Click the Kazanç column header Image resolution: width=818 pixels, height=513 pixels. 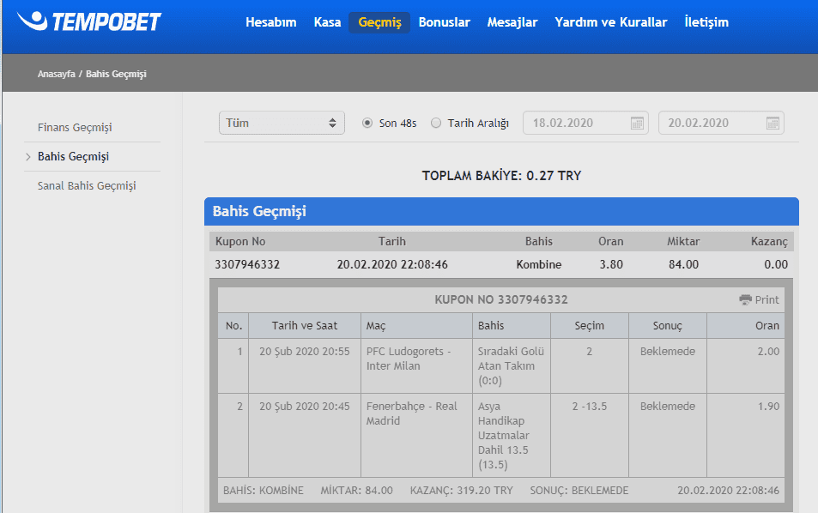pos(769,241)
